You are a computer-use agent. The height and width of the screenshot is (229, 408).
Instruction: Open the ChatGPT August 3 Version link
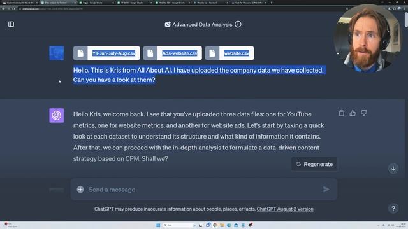coord(285,209)
